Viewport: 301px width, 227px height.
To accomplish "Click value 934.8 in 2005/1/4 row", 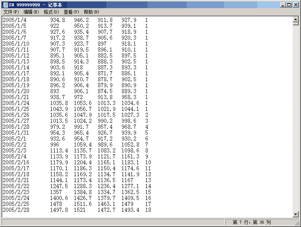I will click(58, 20).
